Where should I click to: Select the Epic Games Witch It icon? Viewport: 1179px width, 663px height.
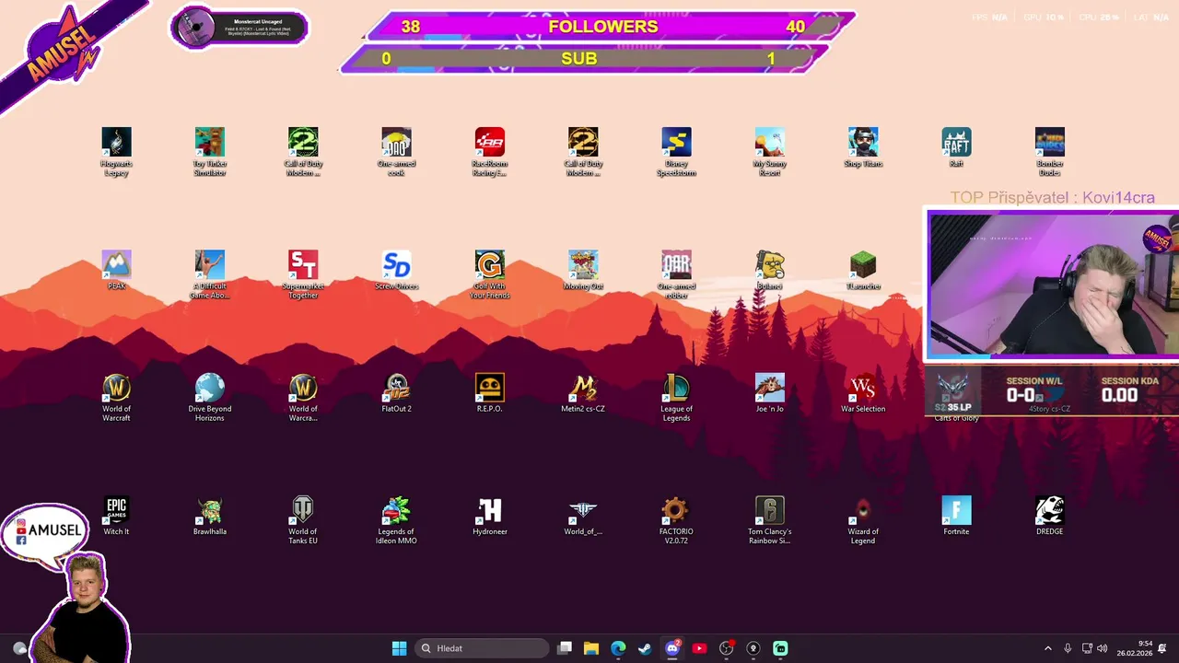[116, 516]
